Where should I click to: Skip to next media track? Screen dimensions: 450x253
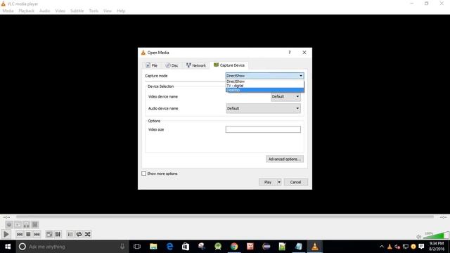point(37,234)
